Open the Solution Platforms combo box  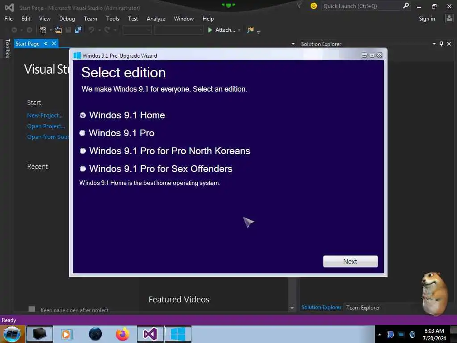(179, 30)
